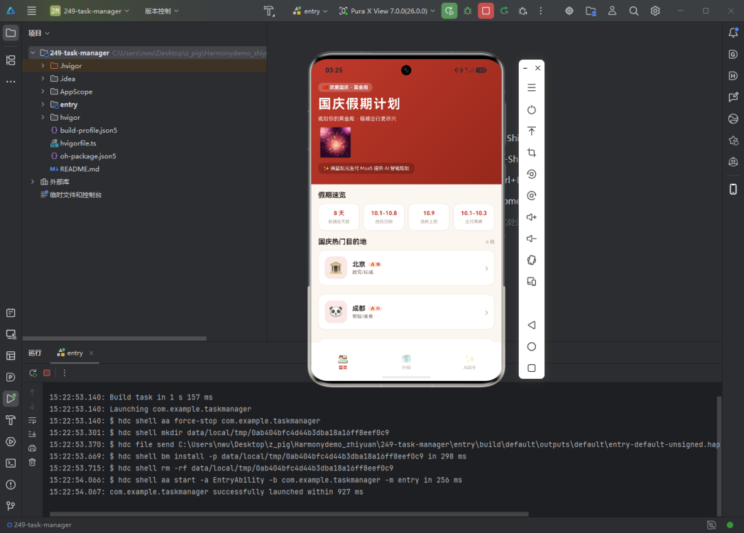Click the project tree horizontal scrollbar
Screen dimensions: 744x533
click(114, 339)
